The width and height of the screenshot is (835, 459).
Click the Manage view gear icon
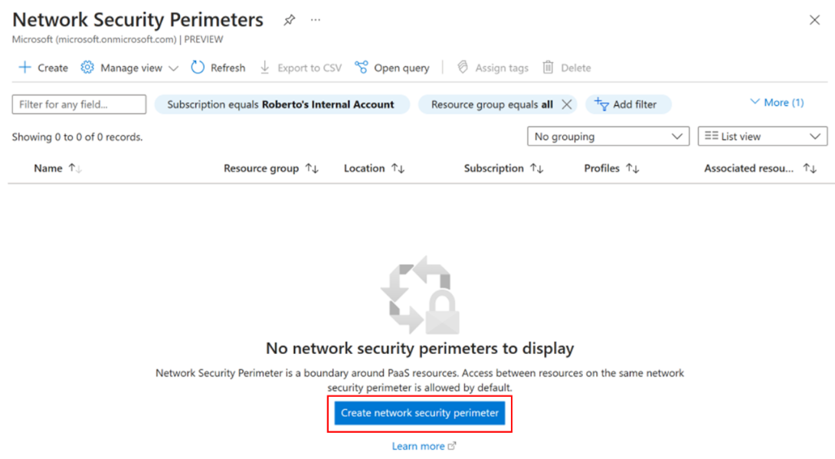pos(87,67)
